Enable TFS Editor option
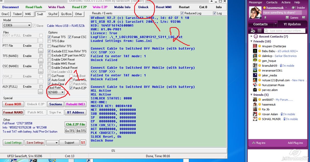This screenshot has height=162, width=310. 49,41
